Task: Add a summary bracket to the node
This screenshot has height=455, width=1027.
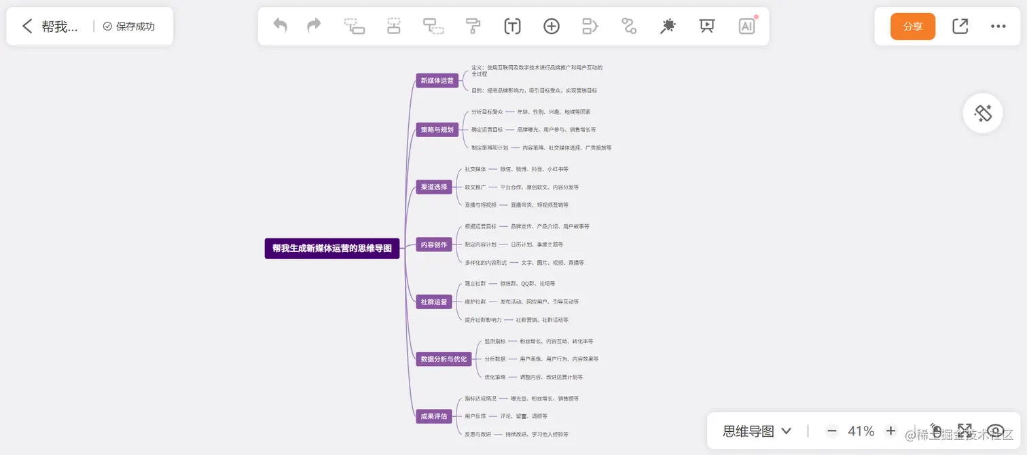Action: (590, 26)
